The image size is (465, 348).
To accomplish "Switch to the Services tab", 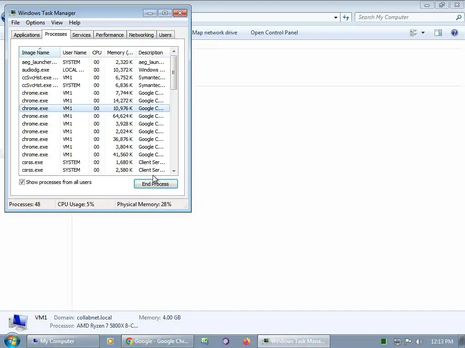I will coord(81,35).
